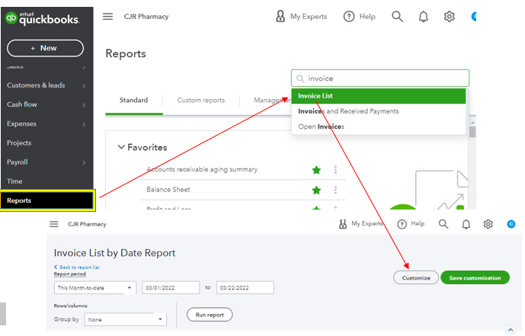Screen dimensions: 525x336
Task: Click the Back to report list link
Action: coord(77,267)
